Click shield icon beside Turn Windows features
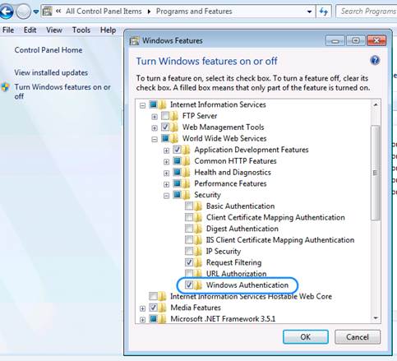Image resolution: width=397 pixels, height=361 pixels. [5, 87]
